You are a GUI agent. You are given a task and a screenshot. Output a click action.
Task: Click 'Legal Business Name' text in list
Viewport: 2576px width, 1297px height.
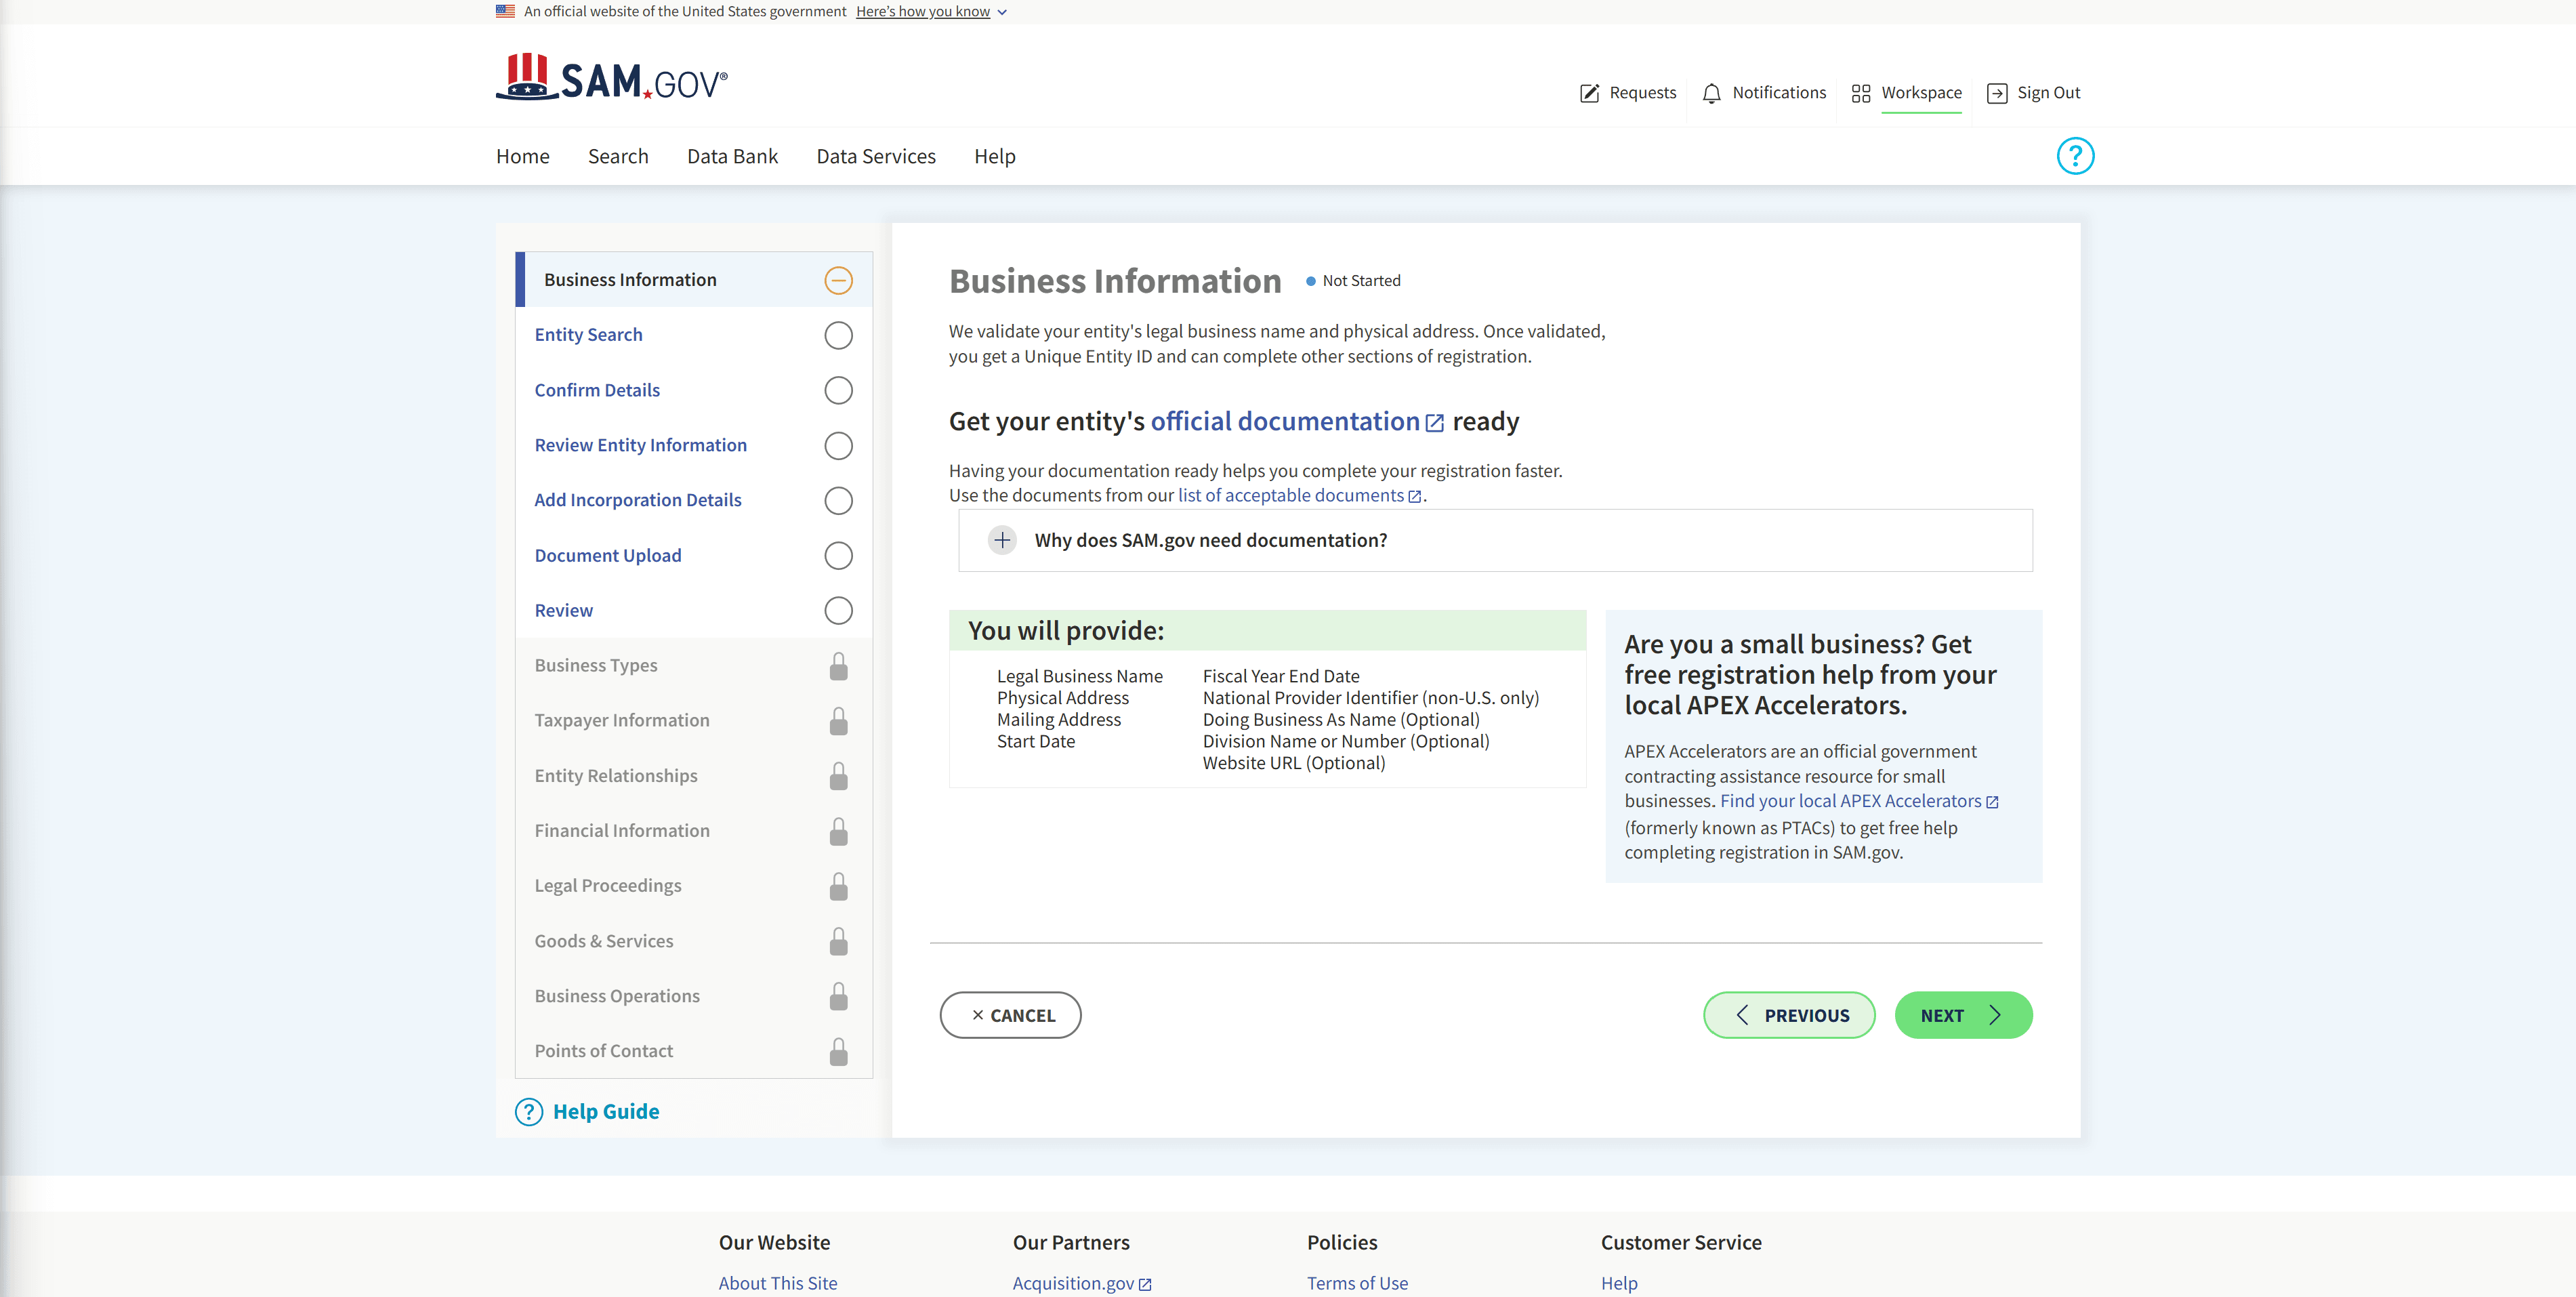tap(1079, 676)
